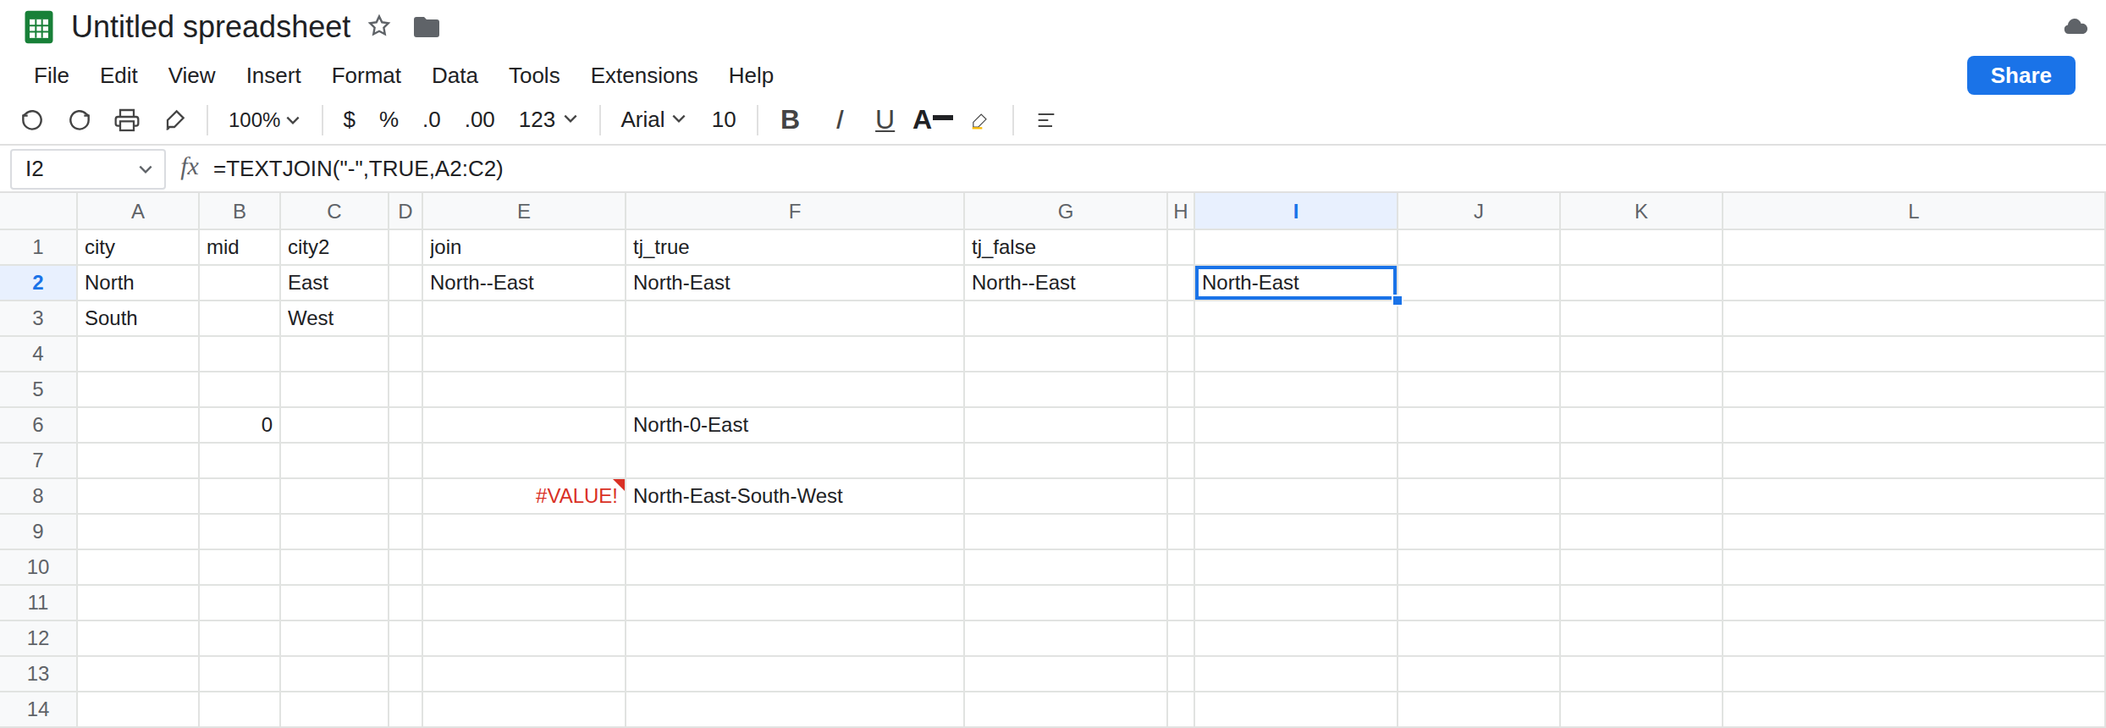The height and width of the screenshot is (728, 2106).
Task: Redo the last undone action
Action: coord(80,120)
